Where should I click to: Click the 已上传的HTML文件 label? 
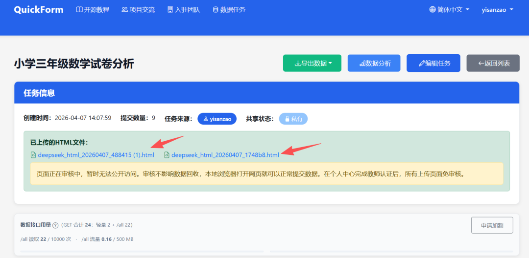(59, 142)
